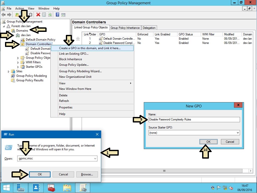This screenshot has height=193, width=257.
Task: Open the Run dialog's Open combo box arrow
Action: click(95, 158)
